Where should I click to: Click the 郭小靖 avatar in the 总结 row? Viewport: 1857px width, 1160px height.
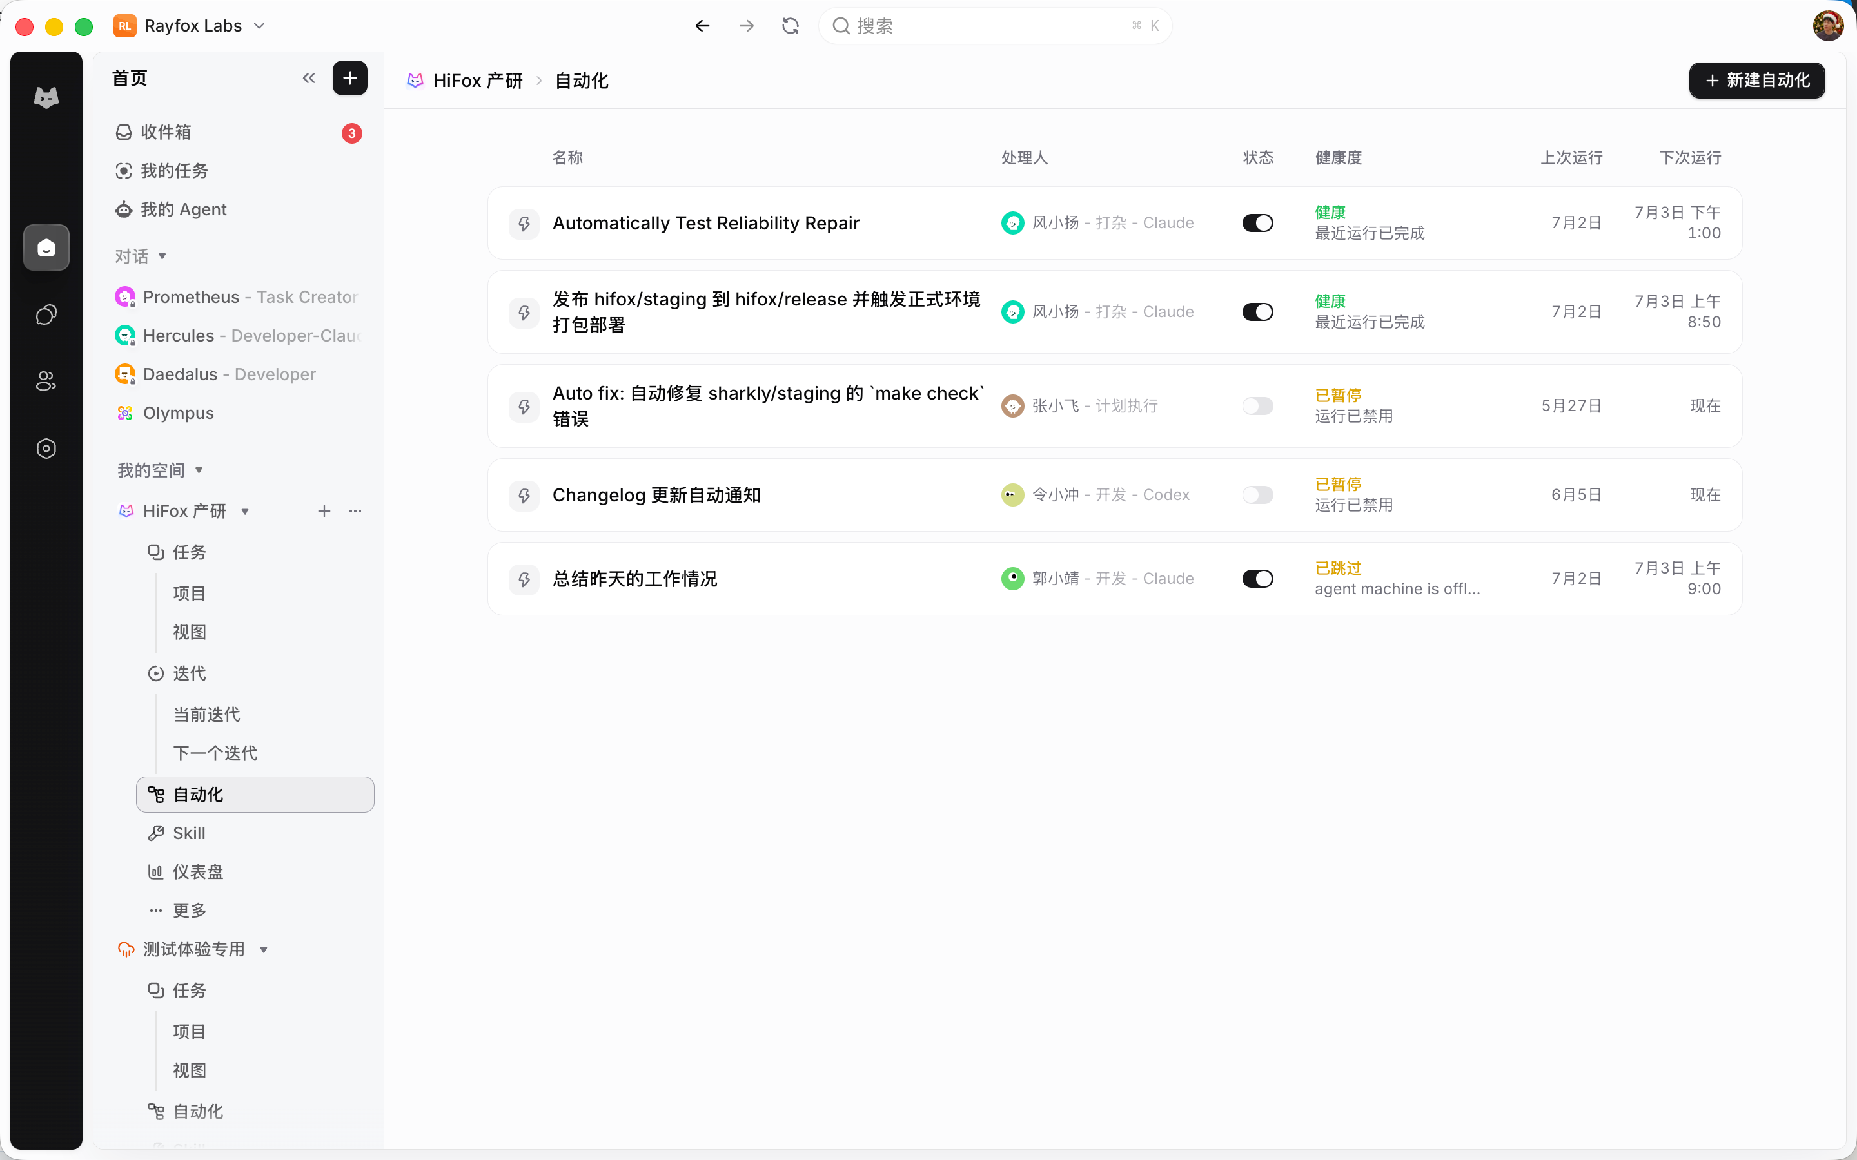(1013, 579)
